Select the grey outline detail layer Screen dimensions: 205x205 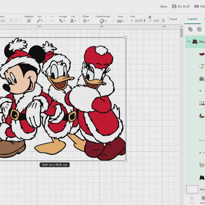202,79
